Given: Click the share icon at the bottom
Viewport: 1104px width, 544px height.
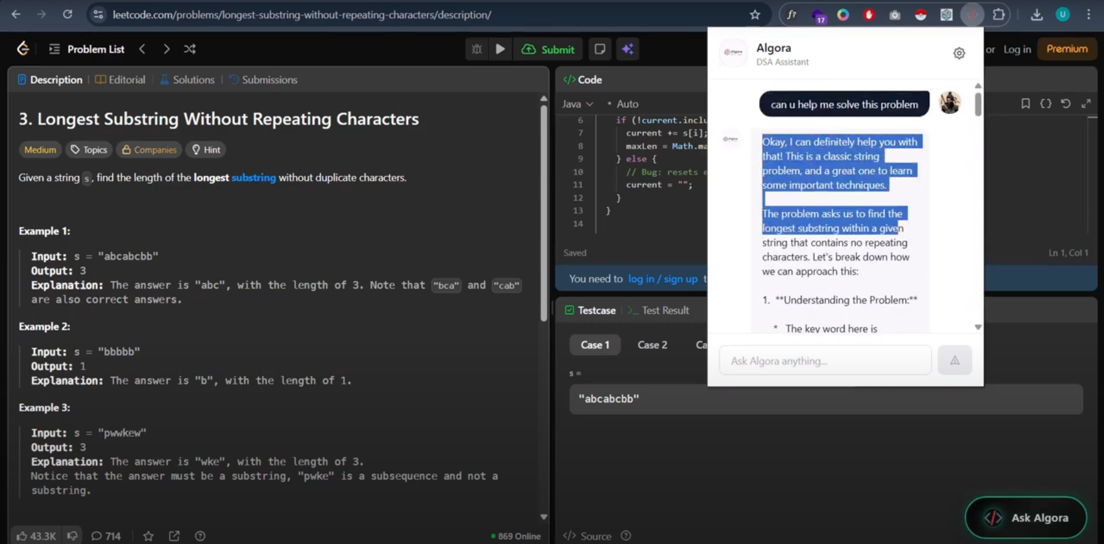Looking at the screenshot, I should pyautogui.click(x=174, y=536).
